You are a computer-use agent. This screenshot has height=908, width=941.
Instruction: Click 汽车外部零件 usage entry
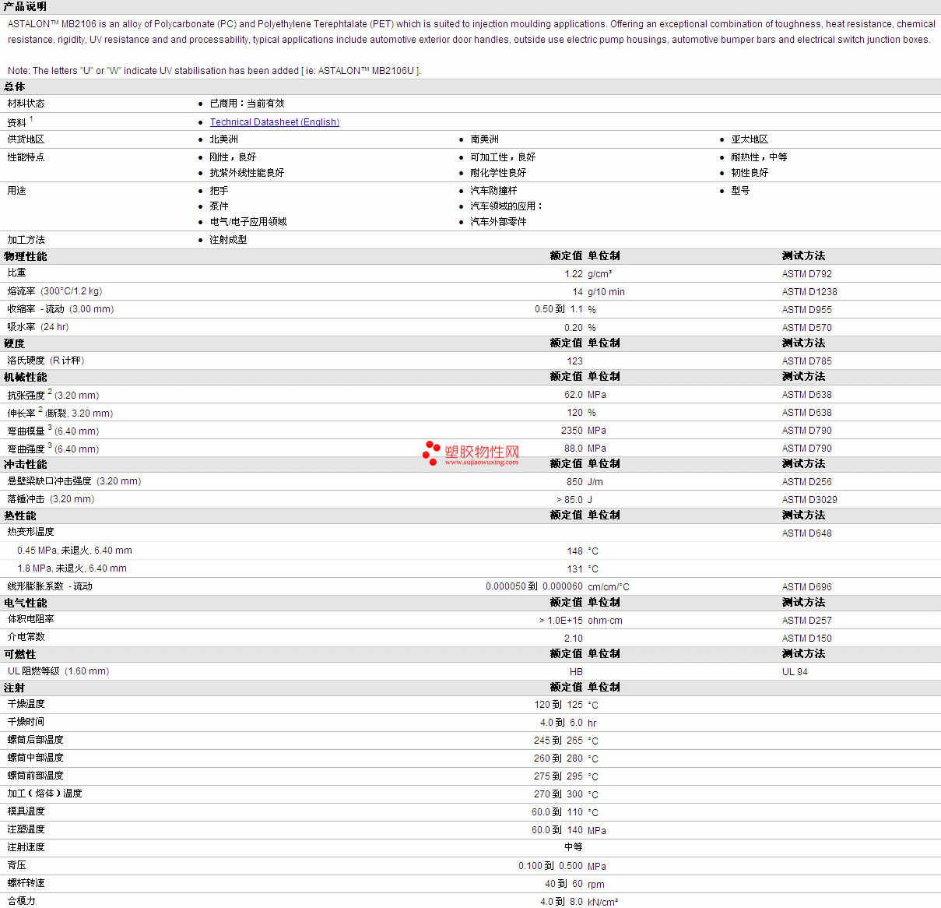pos(498,222)
